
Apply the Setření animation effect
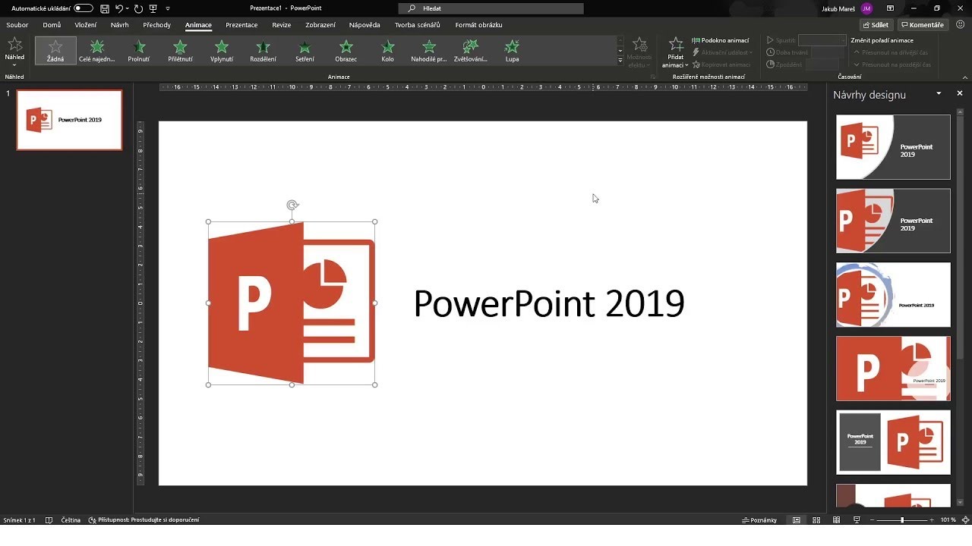pos(305,51)
